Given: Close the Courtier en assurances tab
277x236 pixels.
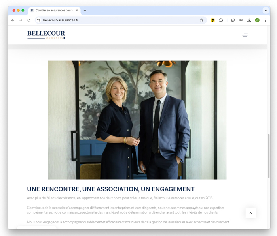Looking at the screenshot, I should tap(77, 11).
